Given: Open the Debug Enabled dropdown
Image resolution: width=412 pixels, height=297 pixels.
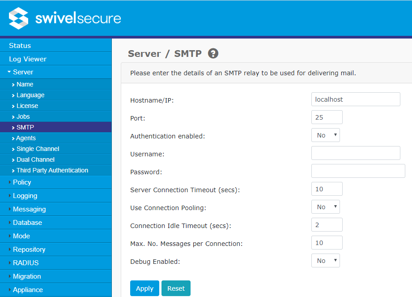Looking at the screenshot, I should 325,260.
